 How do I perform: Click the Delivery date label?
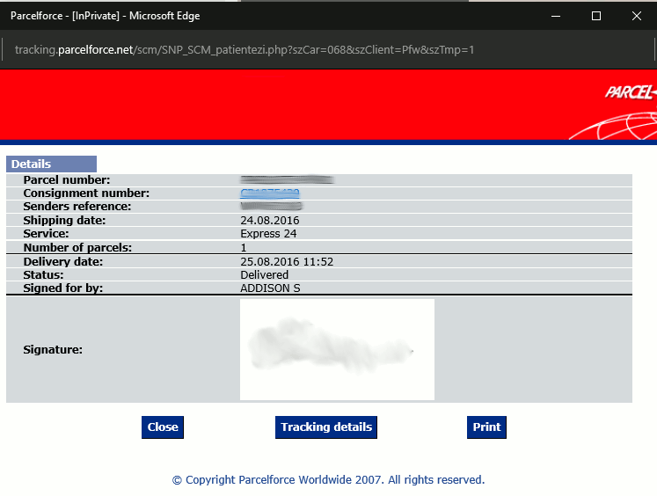(x=62, y=262)
